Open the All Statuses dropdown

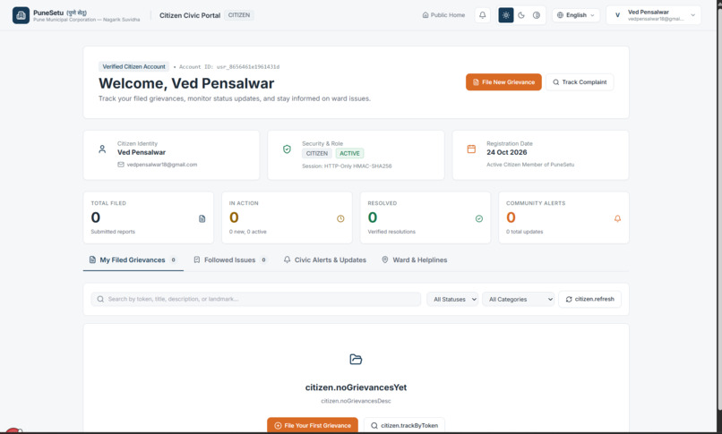452,299
